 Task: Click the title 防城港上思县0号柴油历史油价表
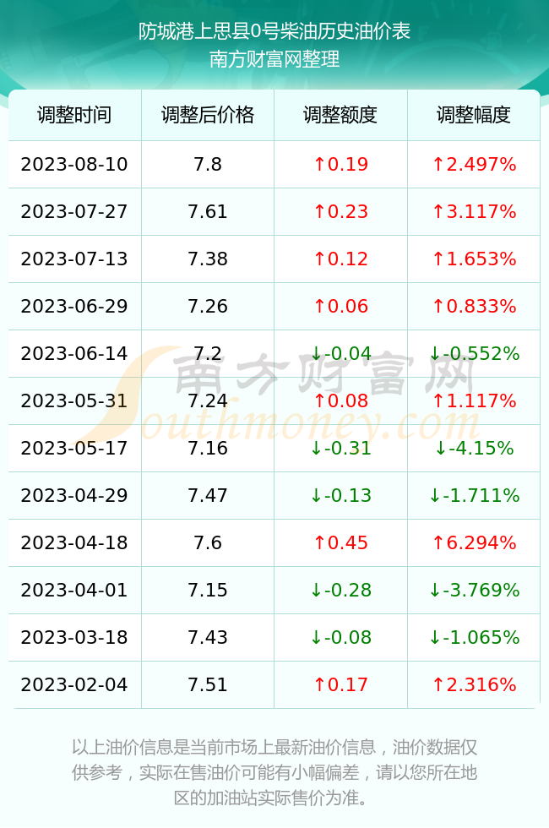coord(274,31)
